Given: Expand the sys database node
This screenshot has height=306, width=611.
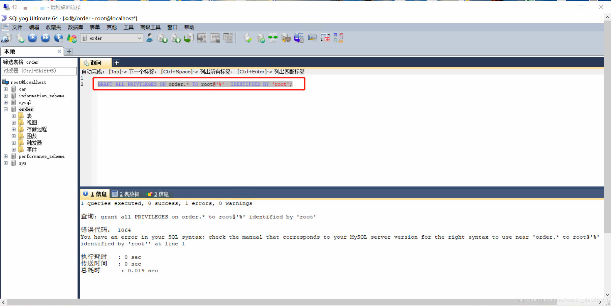Looking at the screenshot, I should click(6, 163).
